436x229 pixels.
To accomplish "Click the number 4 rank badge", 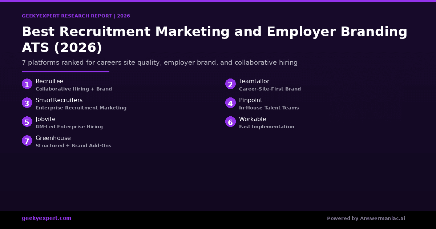I will point(230,103).
